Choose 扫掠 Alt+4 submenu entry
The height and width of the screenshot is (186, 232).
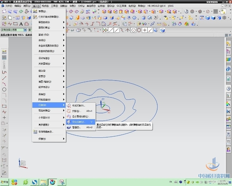pos(81,111)
